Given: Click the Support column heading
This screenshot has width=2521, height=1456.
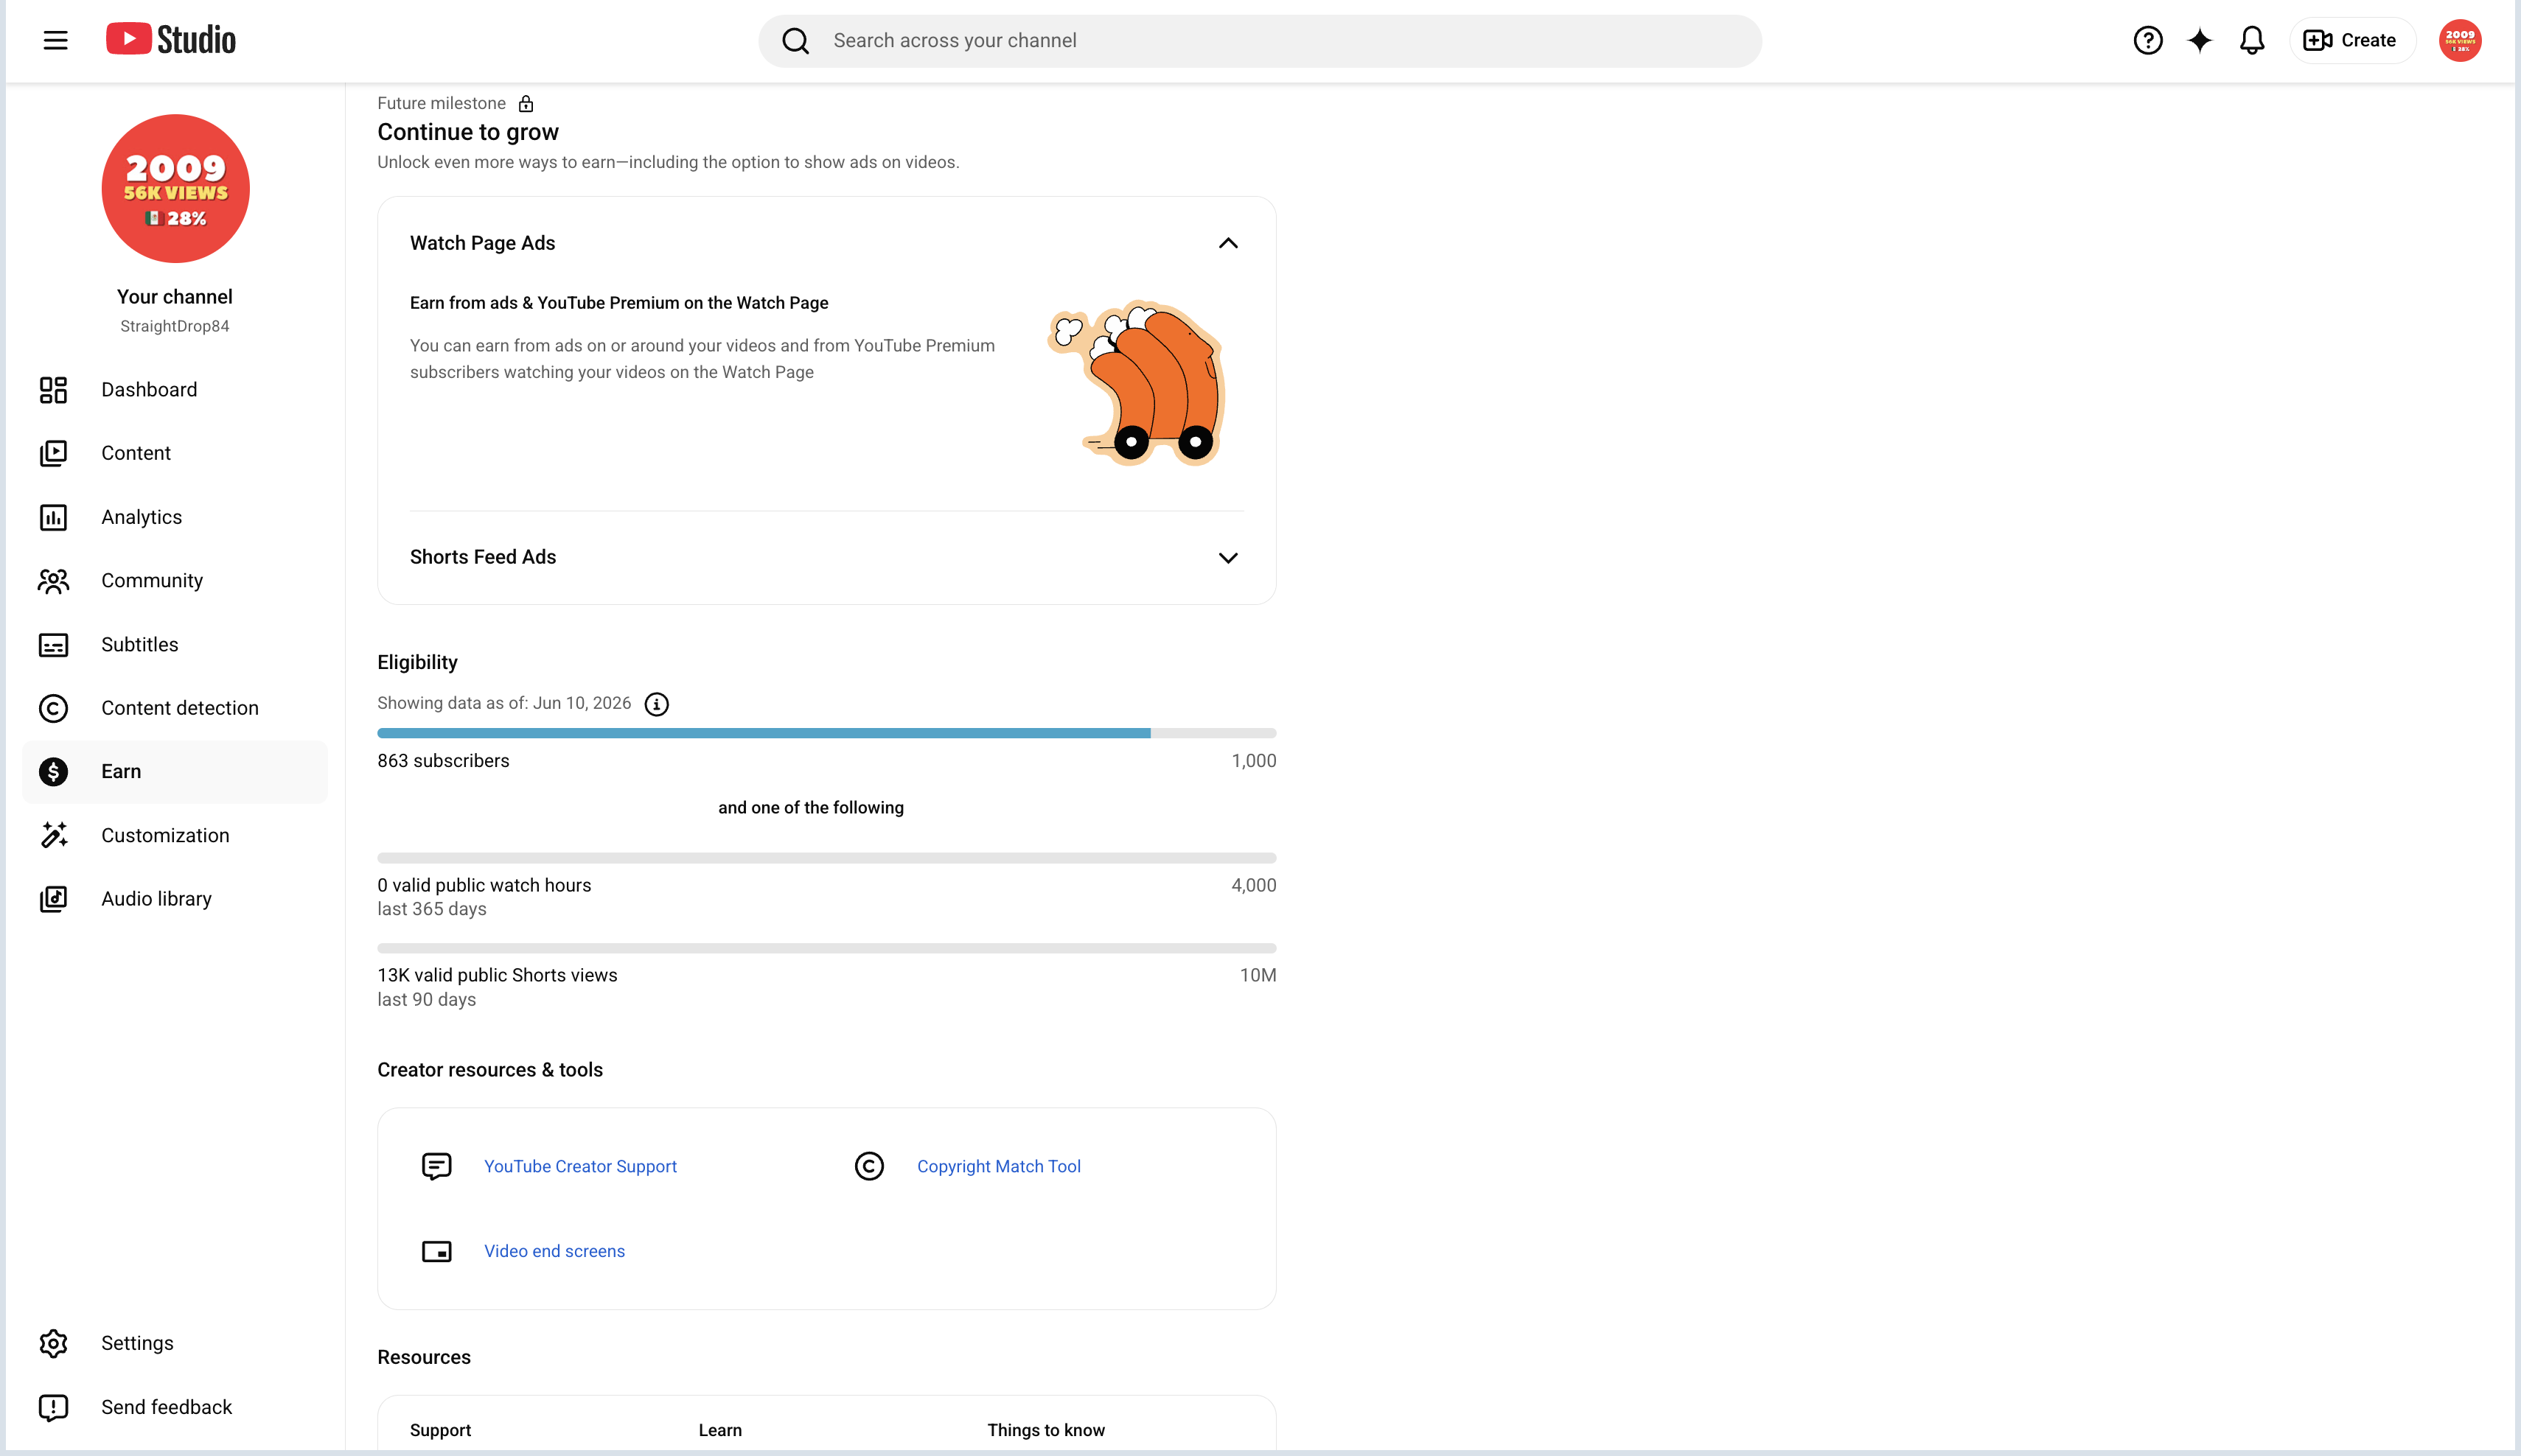Looking at the screenshot, I should pyautogui.click(x=440, y=1430).
